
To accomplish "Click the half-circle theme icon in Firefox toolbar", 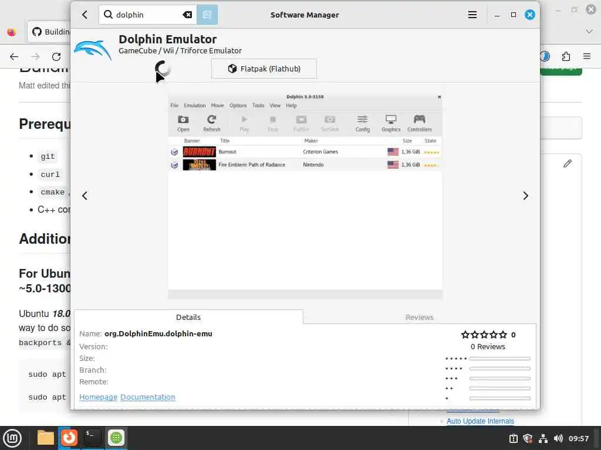I will pos(545,57).
